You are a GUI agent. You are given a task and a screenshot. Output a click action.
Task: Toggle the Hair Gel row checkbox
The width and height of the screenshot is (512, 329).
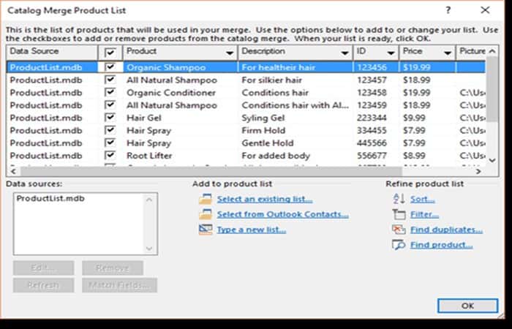[110, 118]
